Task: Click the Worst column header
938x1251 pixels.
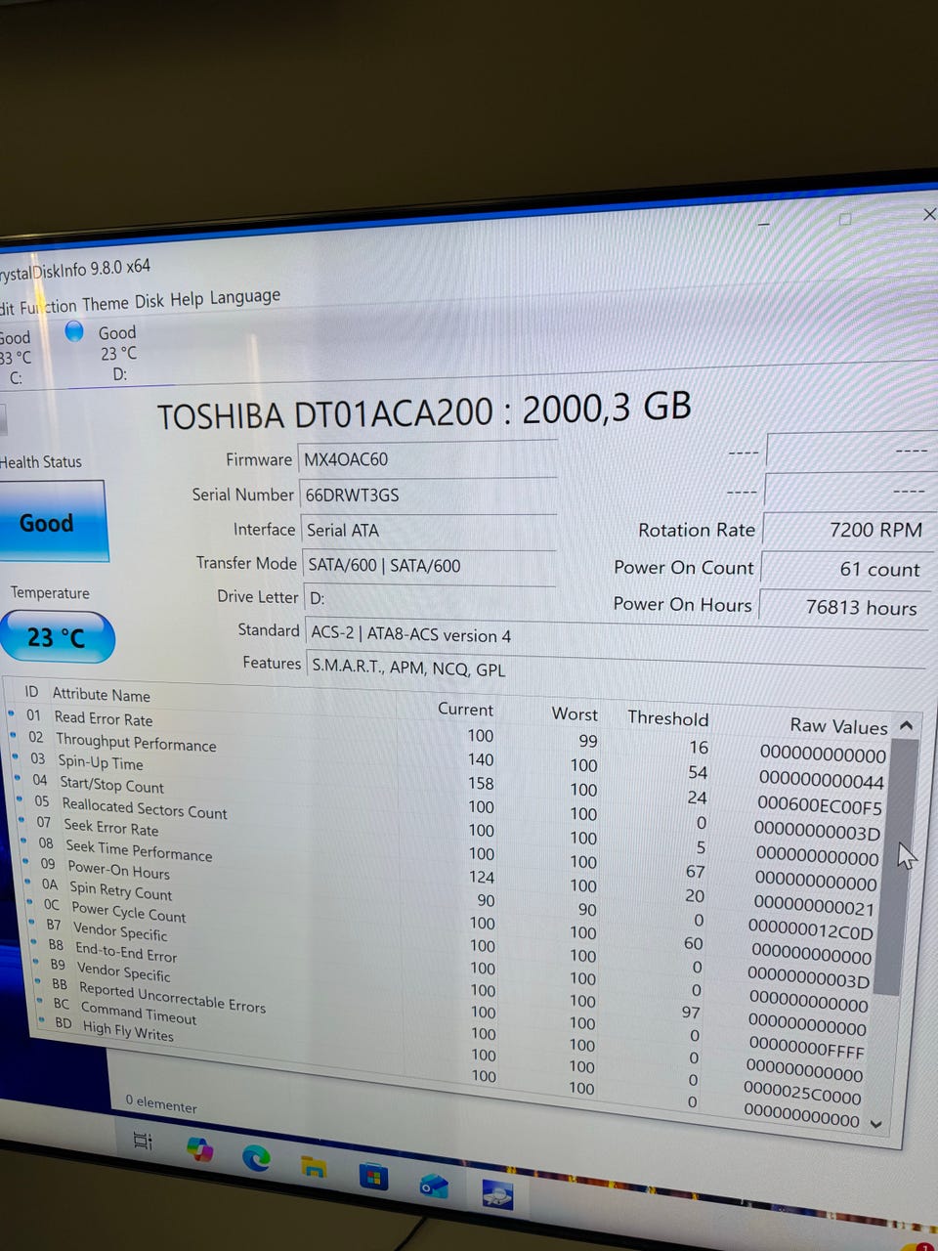Action: 575,713
